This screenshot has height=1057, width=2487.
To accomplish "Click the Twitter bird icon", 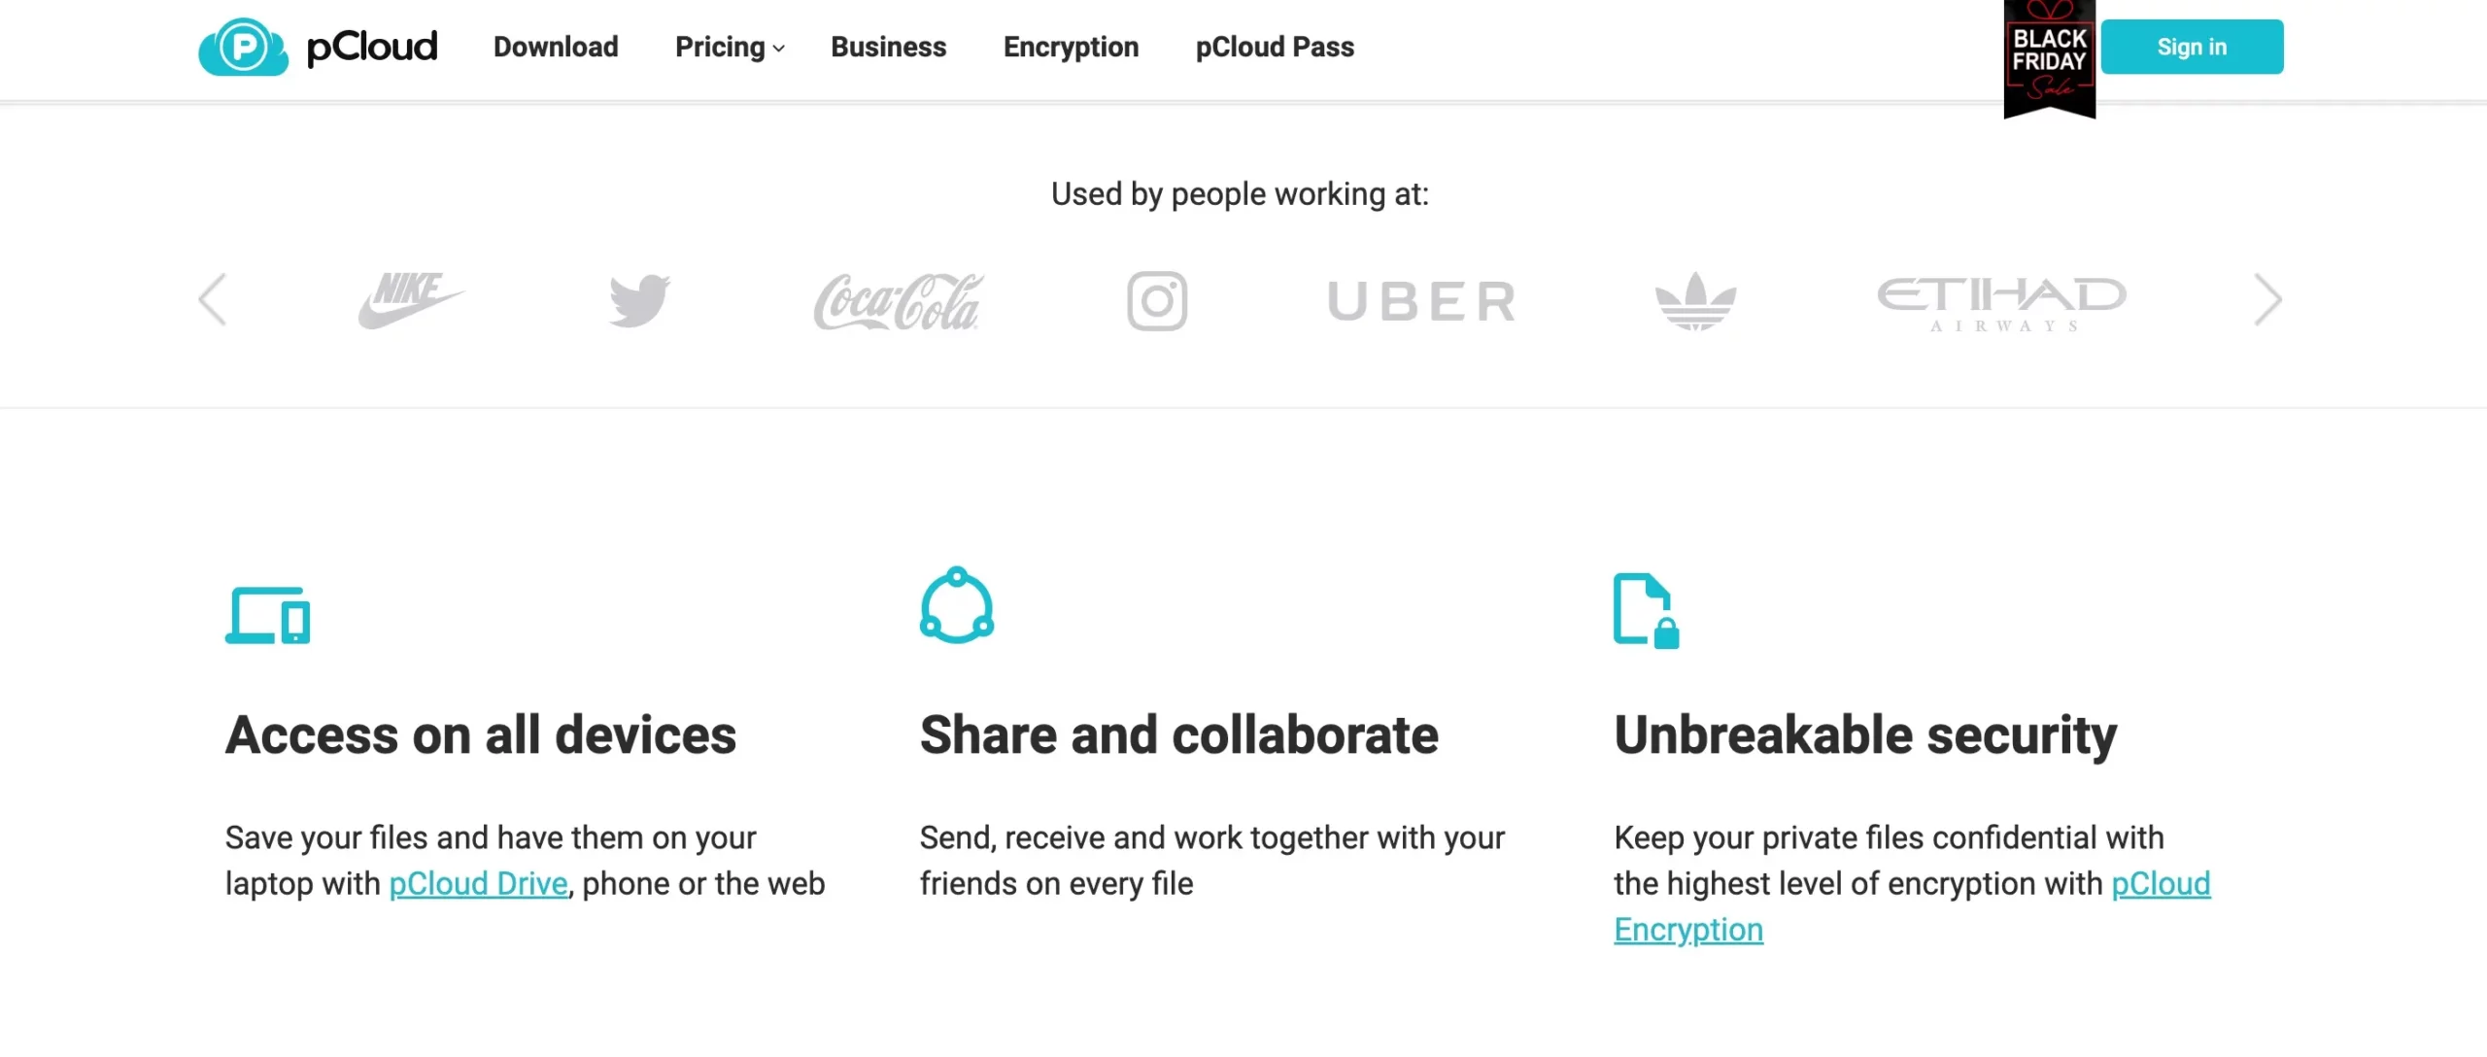I will [x=639, y=298].
